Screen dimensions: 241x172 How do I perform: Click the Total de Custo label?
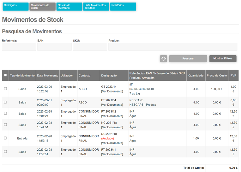[194, 168]
